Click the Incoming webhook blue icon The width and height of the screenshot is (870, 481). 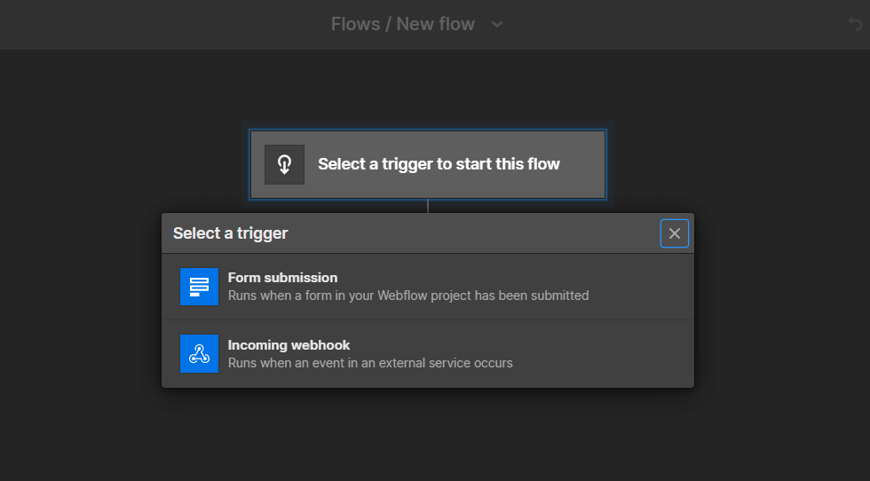point(199,354)
